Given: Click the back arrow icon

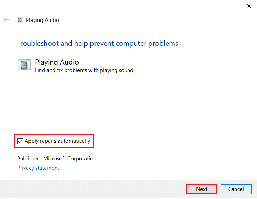Looking at the screenshot, I should pyautogui.click(x=6, y=20).
